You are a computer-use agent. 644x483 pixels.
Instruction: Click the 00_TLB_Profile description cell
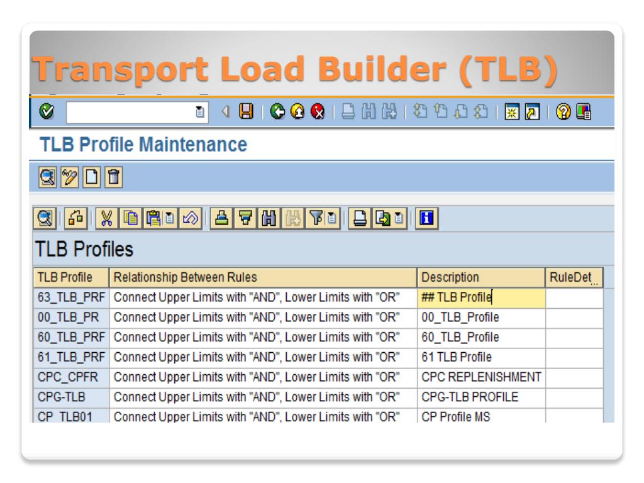(x=481, y=318)
